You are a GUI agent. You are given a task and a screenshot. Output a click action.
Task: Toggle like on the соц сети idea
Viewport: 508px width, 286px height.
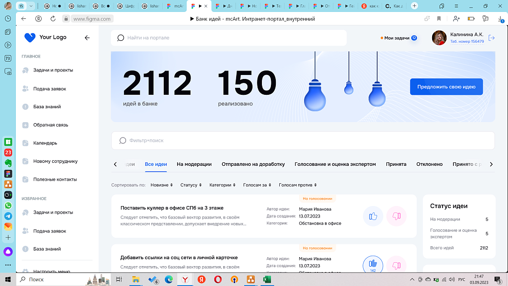click(x=373, y=265)
